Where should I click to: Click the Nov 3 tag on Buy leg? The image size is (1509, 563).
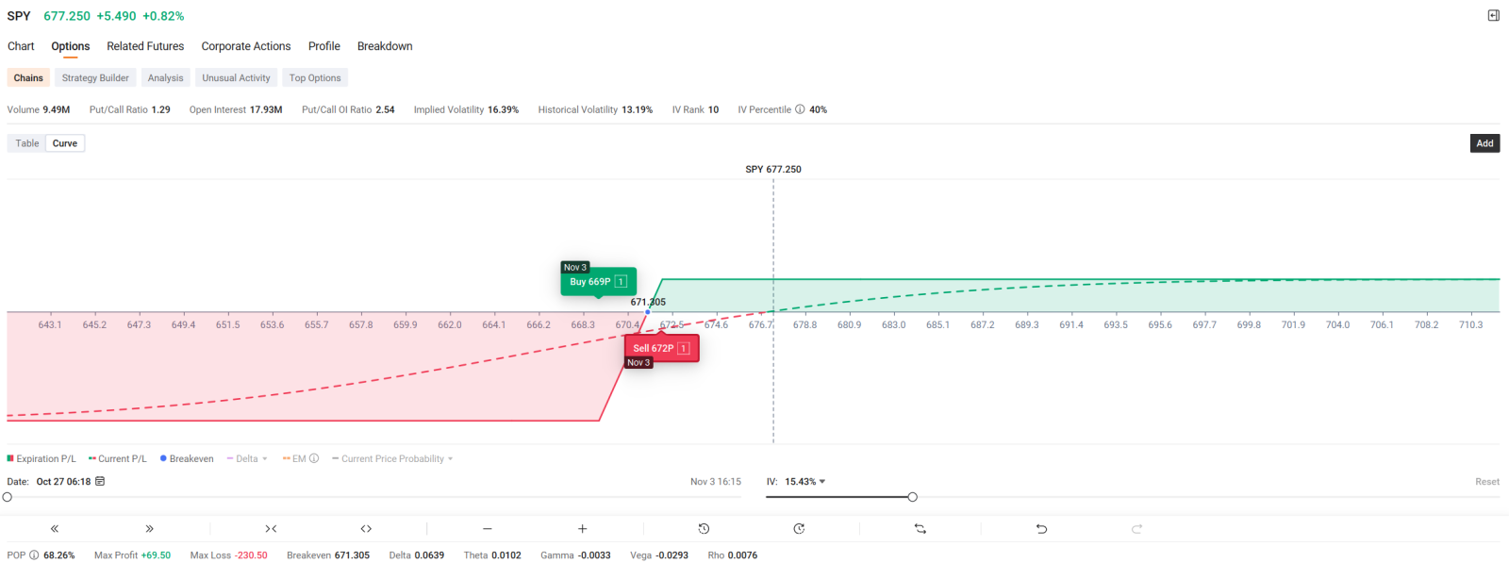(x=575, y=268)
